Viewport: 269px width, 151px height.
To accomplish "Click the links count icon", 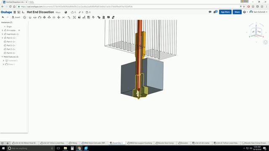I will pyautogui.click(x=79, y=12).
